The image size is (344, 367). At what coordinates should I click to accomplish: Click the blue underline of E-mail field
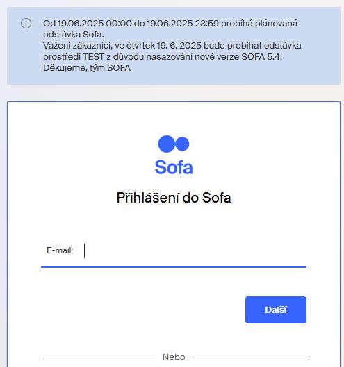(174, 267)
